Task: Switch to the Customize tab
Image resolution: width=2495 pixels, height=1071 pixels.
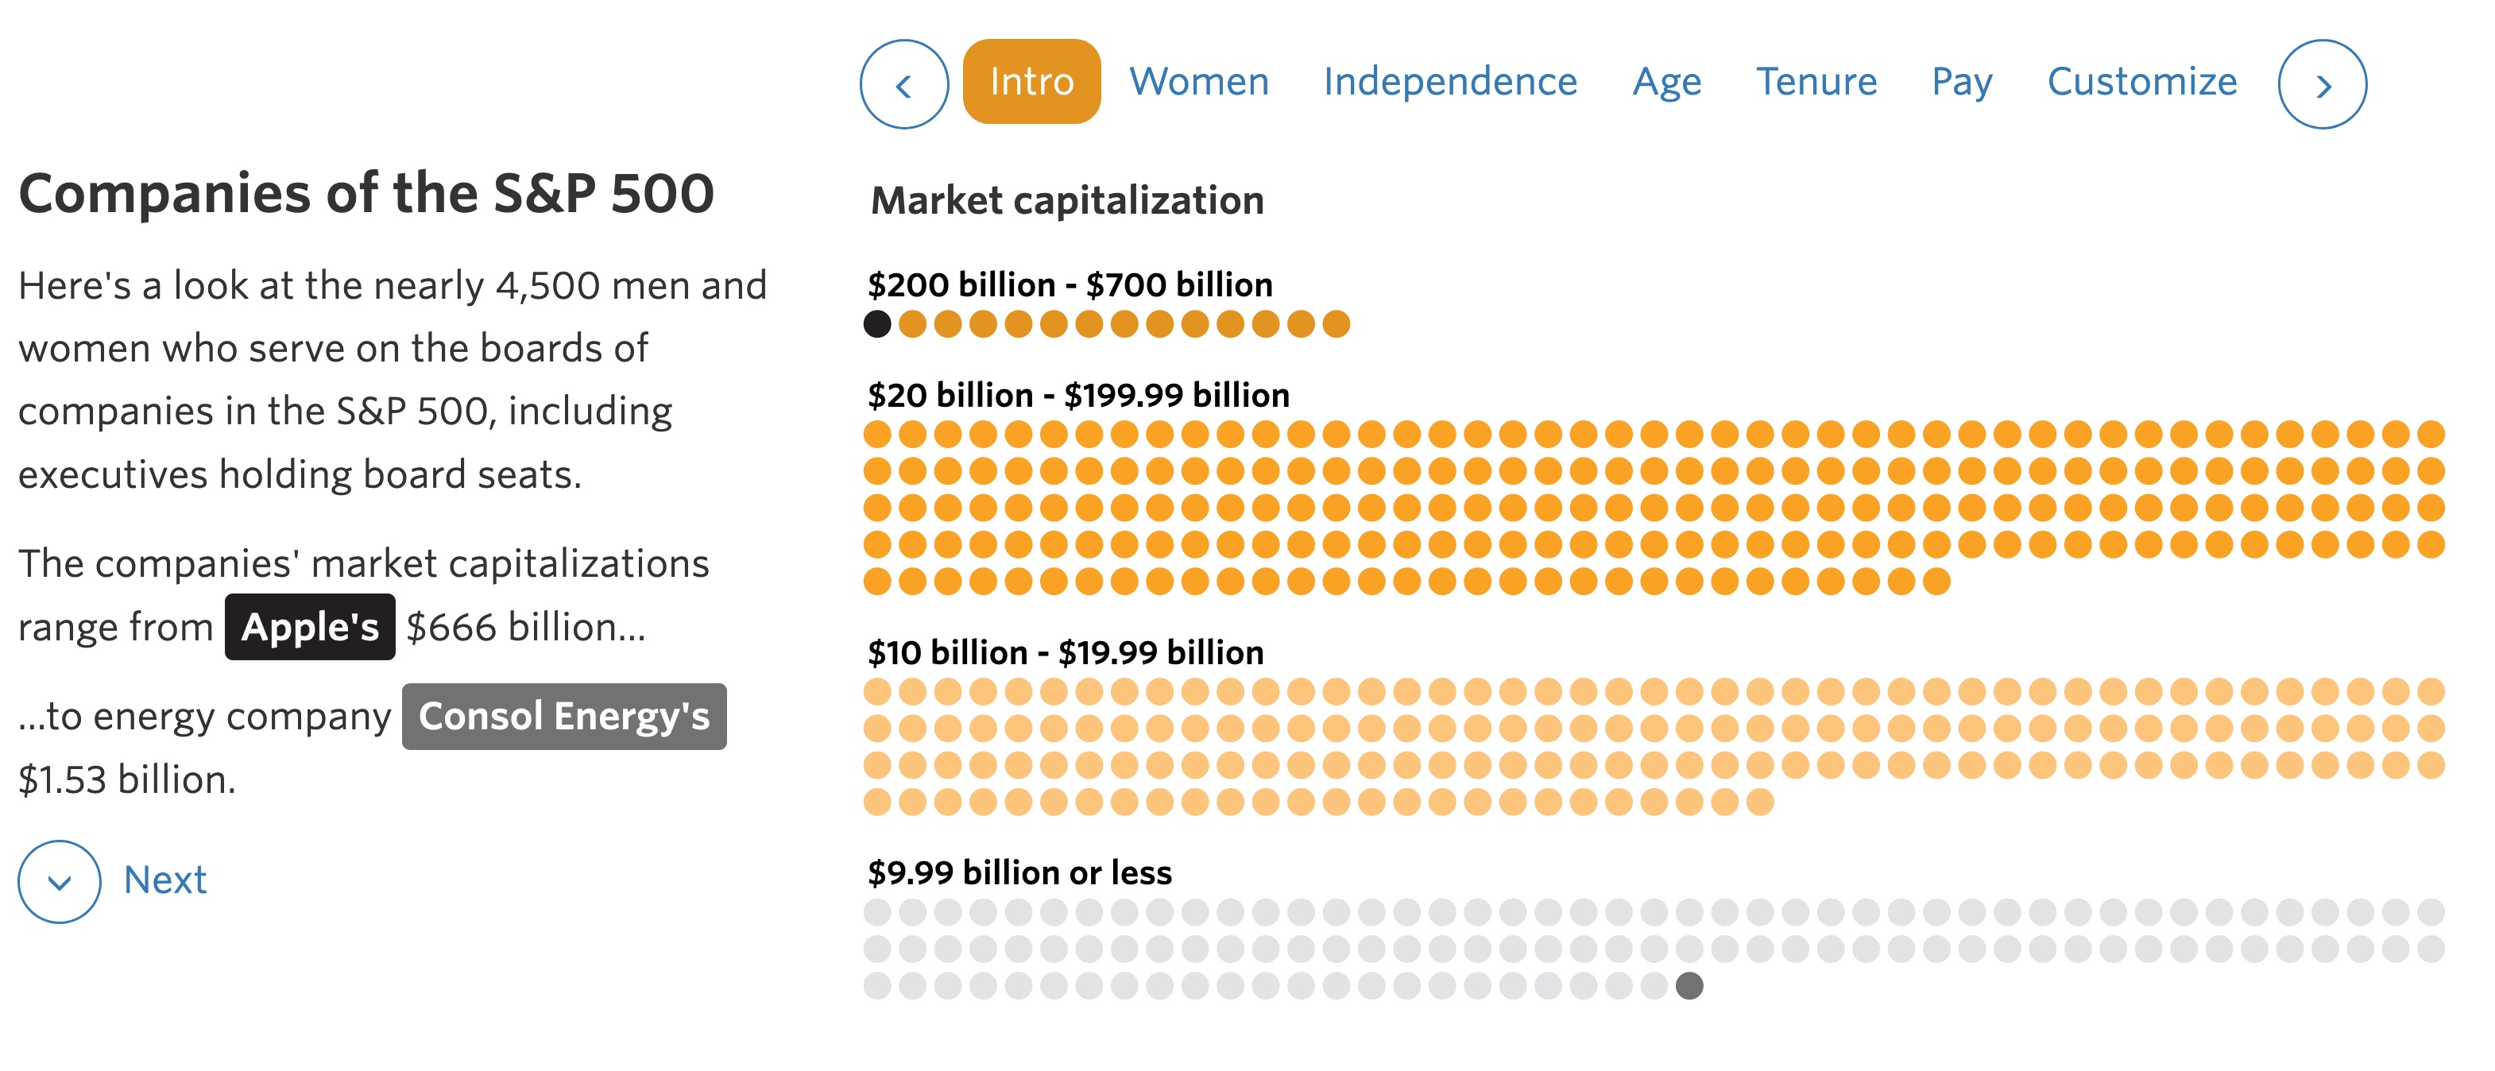Action: (2141, 83)
